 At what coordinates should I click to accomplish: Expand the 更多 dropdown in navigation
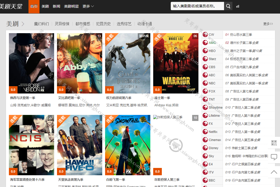[88, 6]
